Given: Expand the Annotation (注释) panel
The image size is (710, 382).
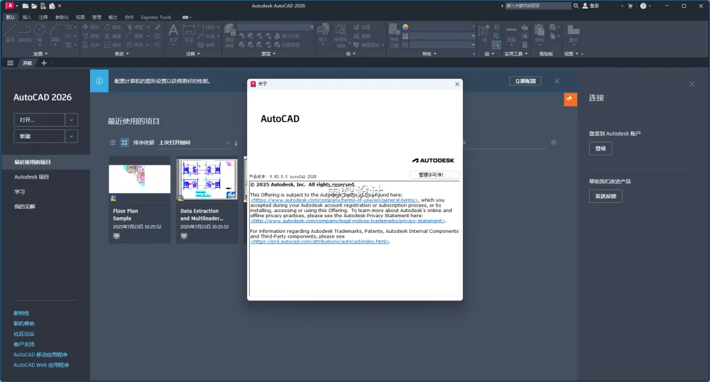Looking at the screenshot, I should click(193, 54).
